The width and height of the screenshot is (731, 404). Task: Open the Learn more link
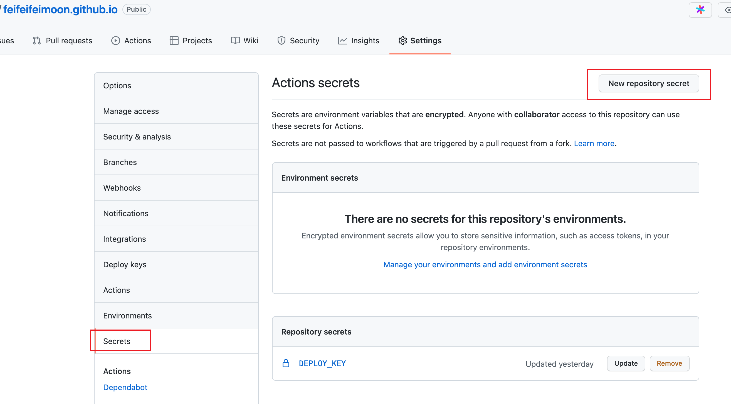pyautogui.click(x=594, y=143)
